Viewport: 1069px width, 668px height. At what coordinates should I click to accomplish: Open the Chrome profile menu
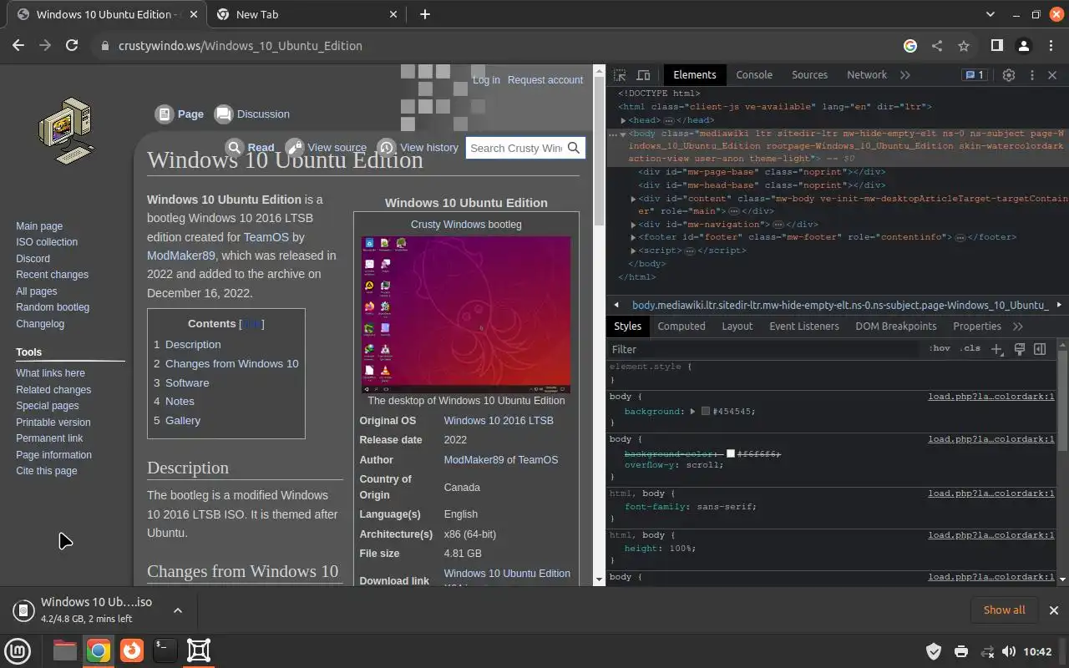(1024, 46)
